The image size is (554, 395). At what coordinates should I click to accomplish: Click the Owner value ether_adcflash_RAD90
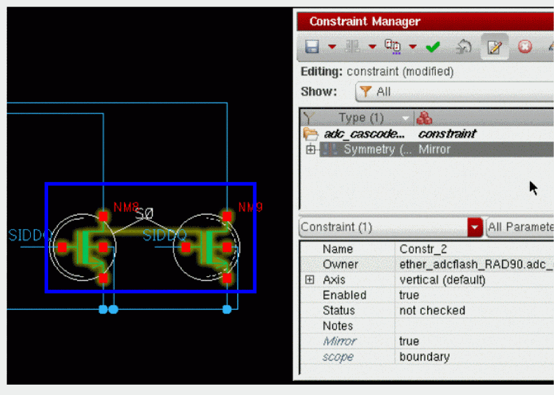(476, 264)
